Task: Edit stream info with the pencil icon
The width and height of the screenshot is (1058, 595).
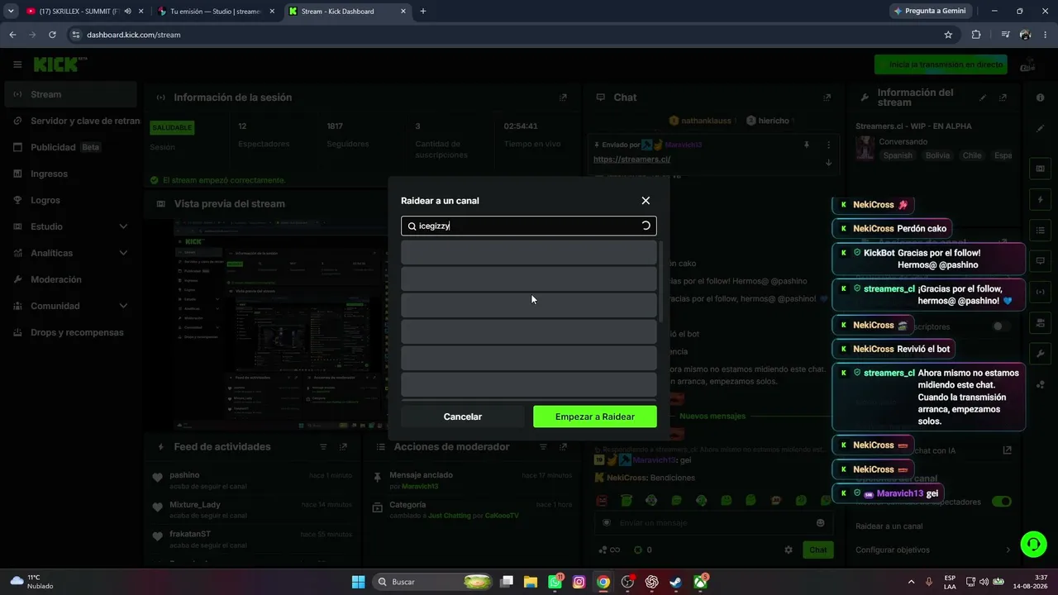Action: pos(984,98)
